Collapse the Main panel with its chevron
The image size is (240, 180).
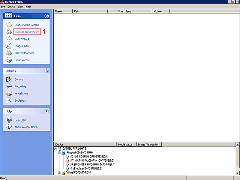click(x=46, y=16)
